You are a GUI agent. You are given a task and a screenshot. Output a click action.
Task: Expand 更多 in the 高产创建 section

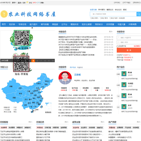pos(139,122)
